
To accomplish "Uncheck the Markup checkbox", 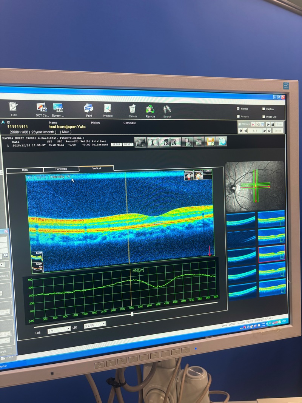I will click(238, 109).
